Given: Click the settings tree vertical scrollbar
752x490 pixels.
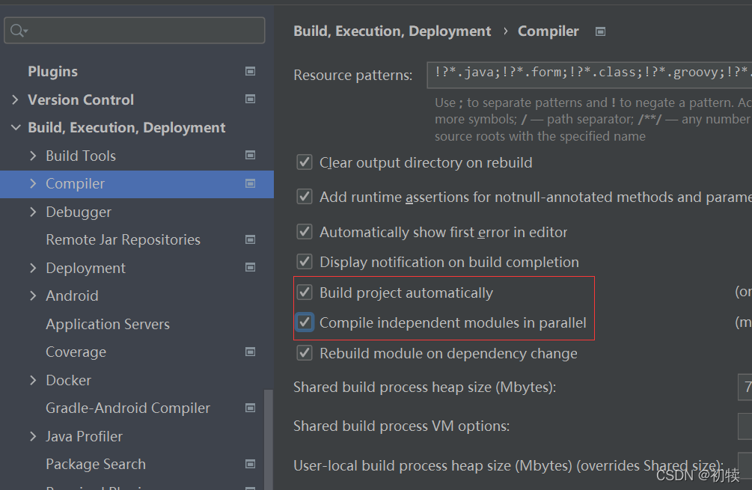Looking at the screenshot, I should pyautogui.click(x=268, y=438).
